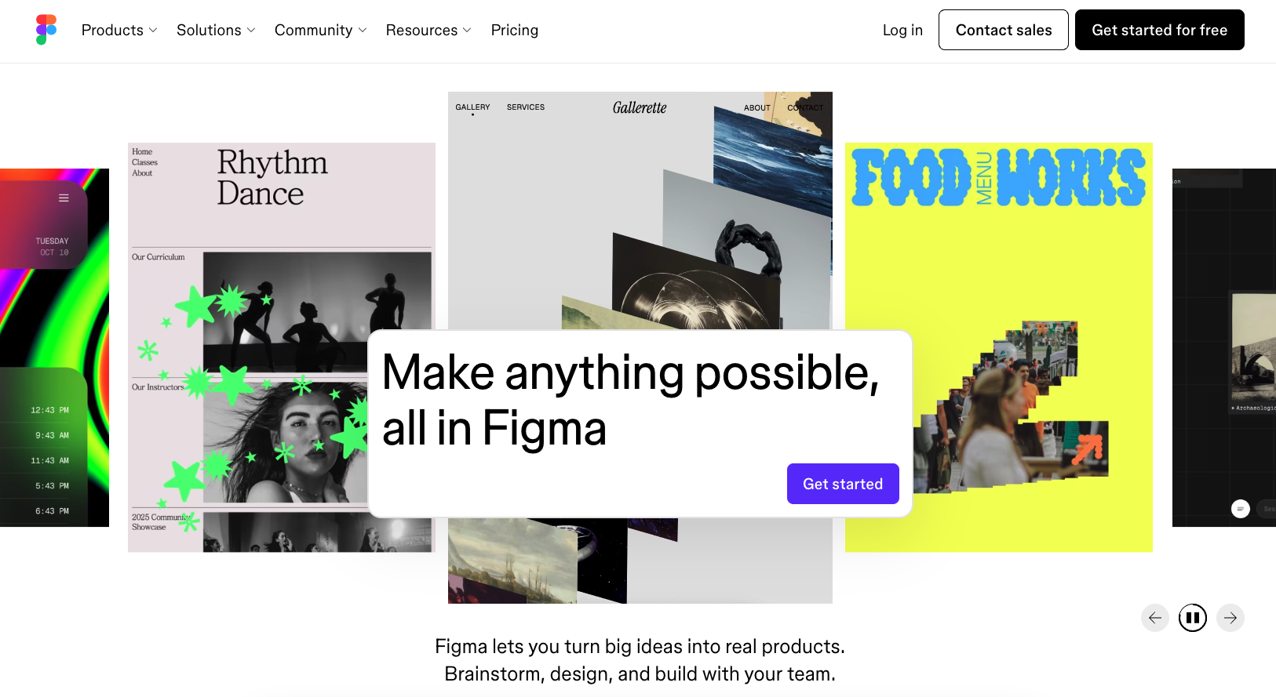The image size is (1276, 697).
Task: Tap the hamburger menu in gradient preview
Action: 64,198
